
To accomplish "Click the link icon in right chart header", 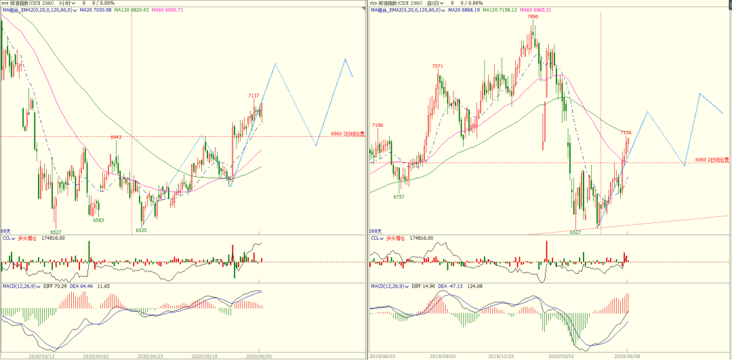I will click(373, 3).
